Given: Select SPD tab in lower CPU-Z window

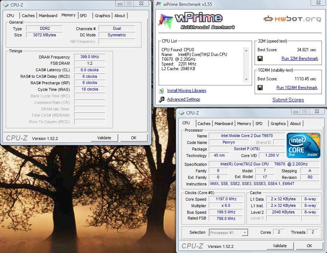Looking at the screenshot, I should pos(259,124).
